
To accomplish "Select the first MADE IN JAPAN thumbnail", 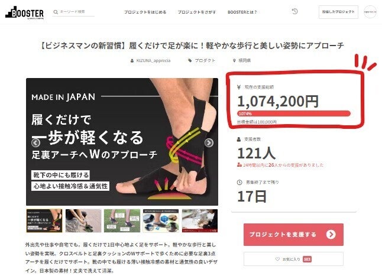I will (x=44, y=221).
